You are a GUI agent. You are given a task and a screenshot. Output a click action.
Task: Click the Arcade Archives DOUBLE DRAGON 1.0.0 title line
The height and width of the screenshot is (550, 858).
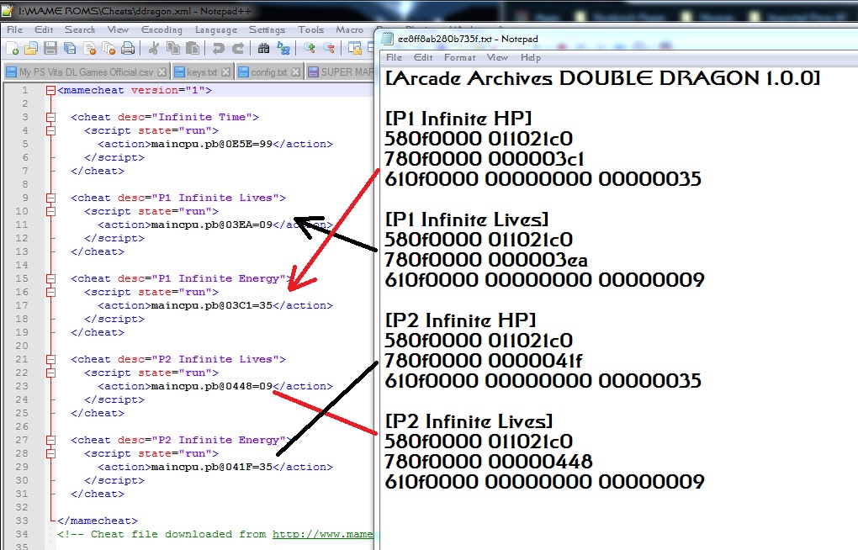(602, 78)
